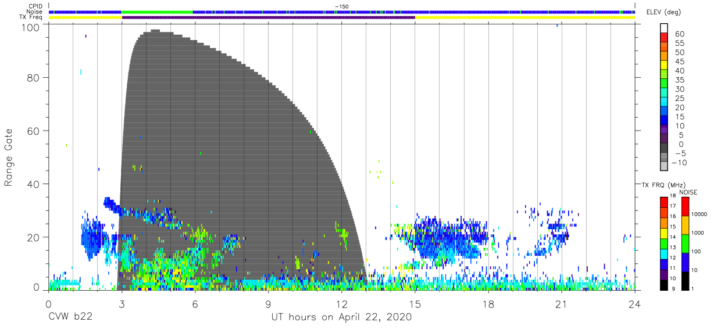Click the '21' tick on the UT hours axis
The width and height of the screenshot is (714, 329).
(562, 303)
